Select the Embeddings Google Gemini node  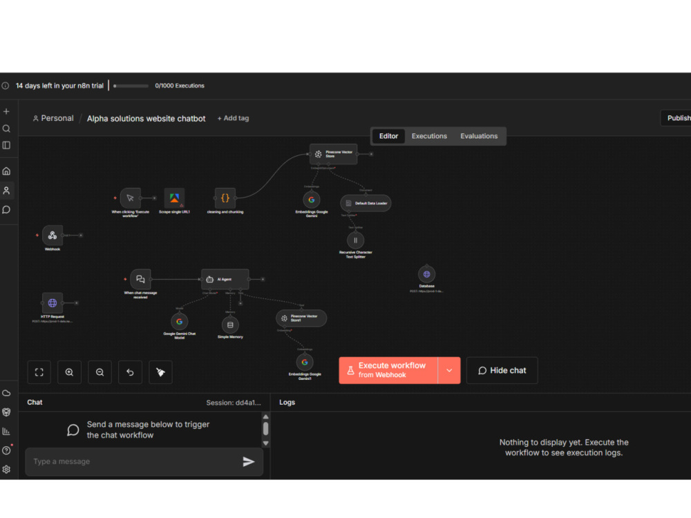(x=312, y=200)
